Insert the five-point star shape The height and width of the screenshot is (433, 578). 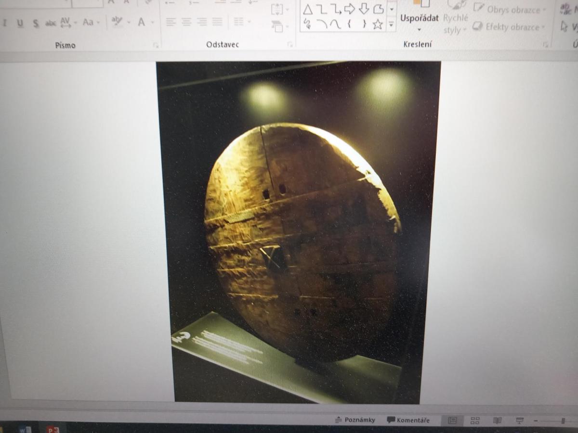coord(378,24)
